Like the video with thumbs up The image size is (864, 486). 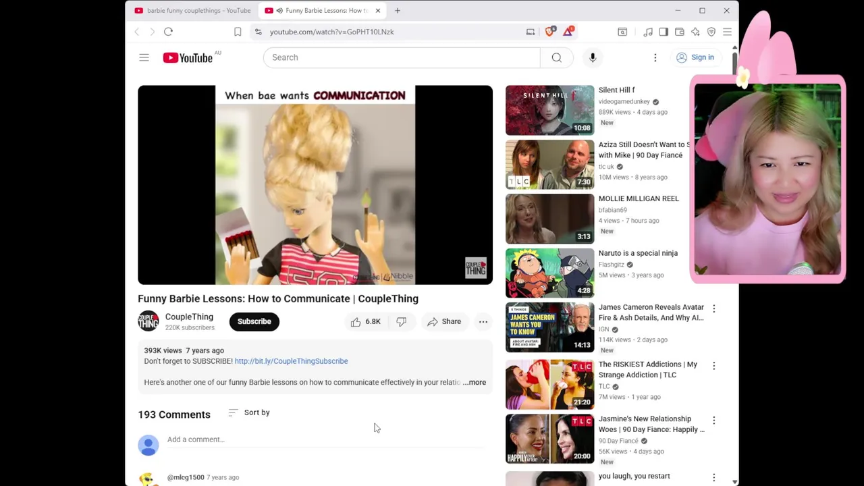364,321
